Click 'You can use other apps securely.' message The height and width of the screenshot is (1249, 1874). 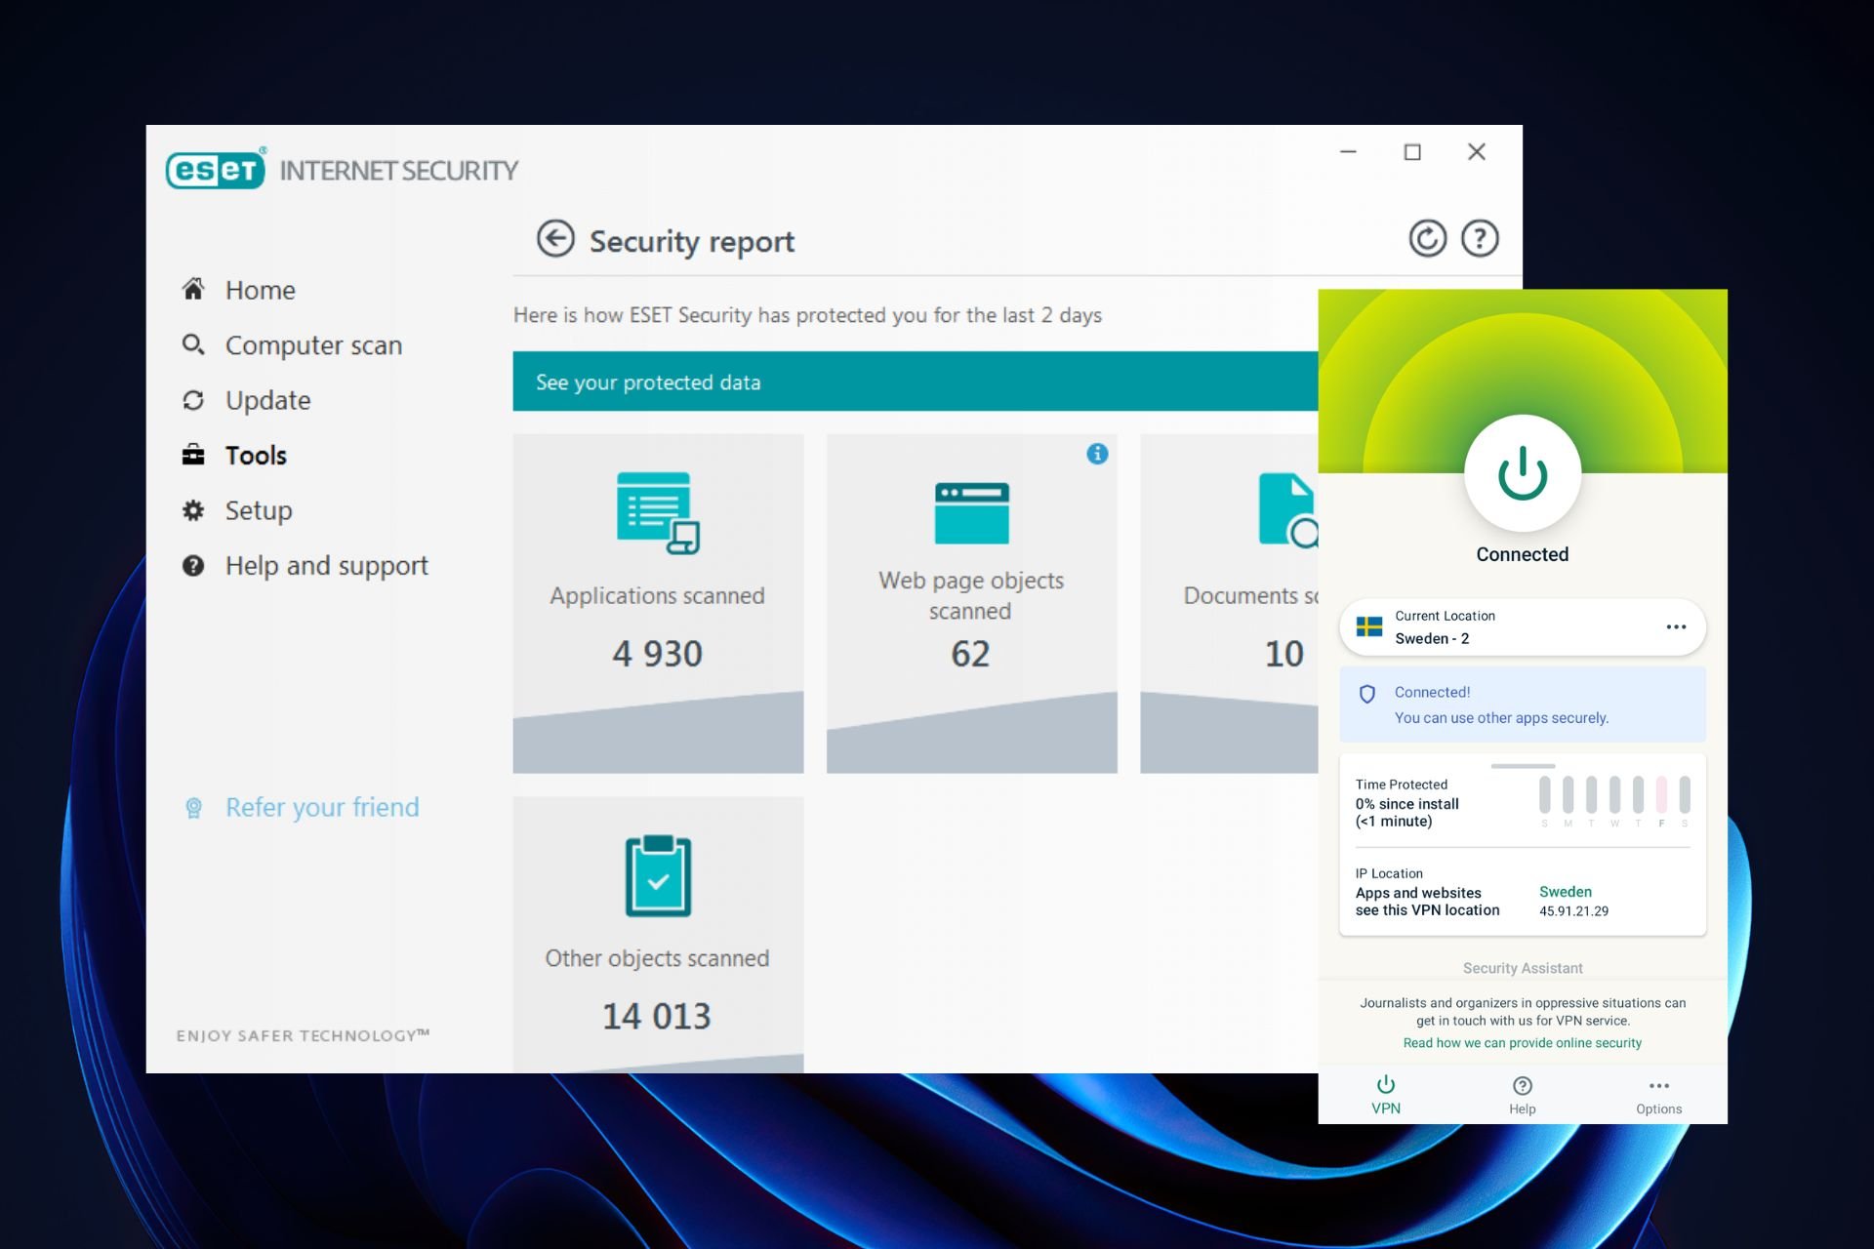pyautogui.click(x=1501, y=718)
